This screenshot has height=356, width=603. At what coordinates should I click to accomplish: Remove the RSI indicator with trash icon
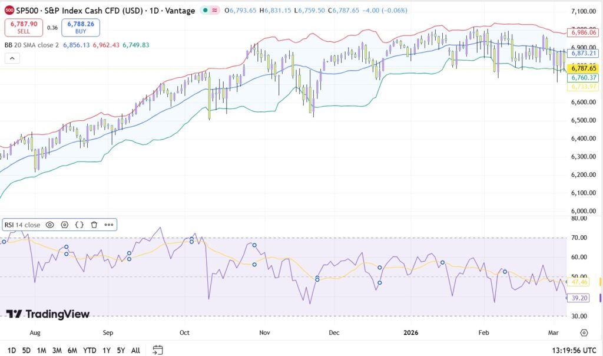point(94,225)
